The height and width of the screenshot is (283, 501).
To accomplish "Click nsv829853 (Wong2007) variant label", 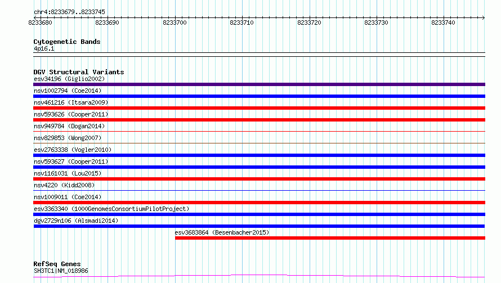I will click(x=68, y=138).
